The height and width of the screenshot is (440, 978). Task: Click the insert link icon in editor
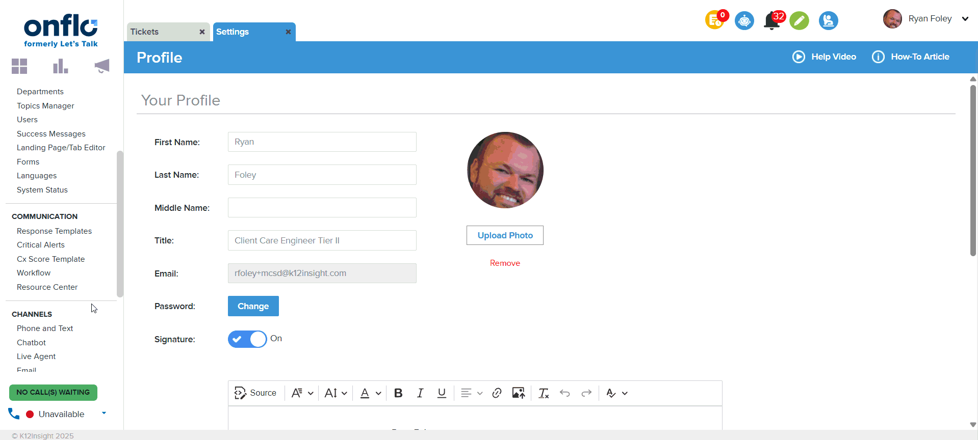point(497,393)
